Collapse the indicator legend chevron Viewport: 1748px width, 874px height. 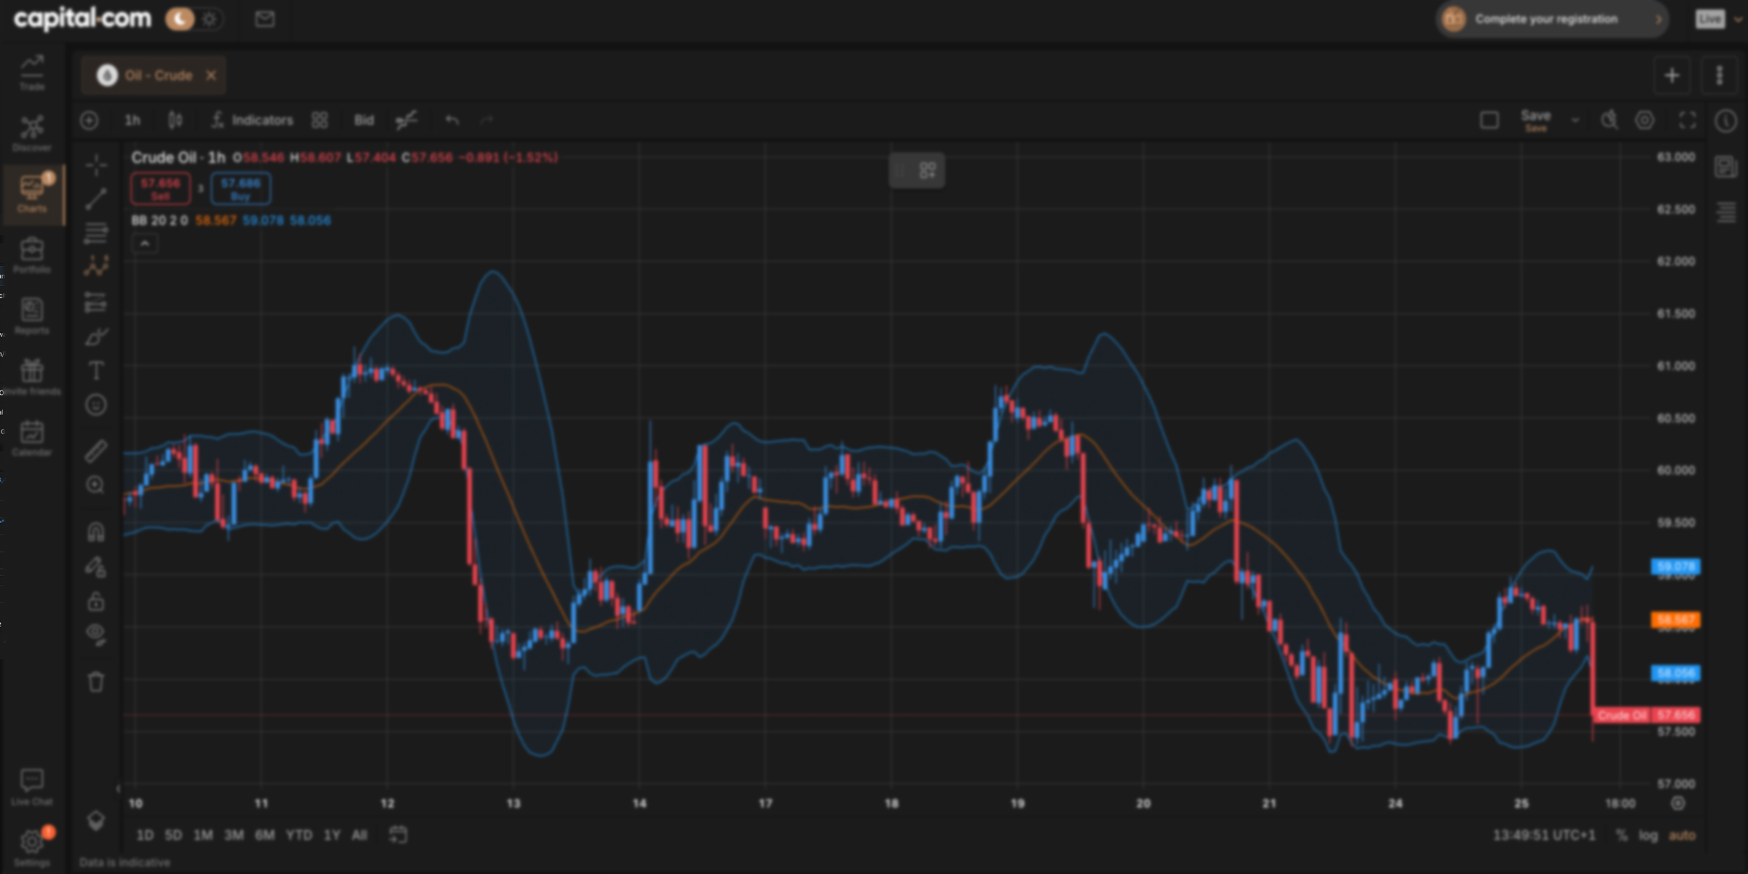pyautogui.click(x=145, y=243)
